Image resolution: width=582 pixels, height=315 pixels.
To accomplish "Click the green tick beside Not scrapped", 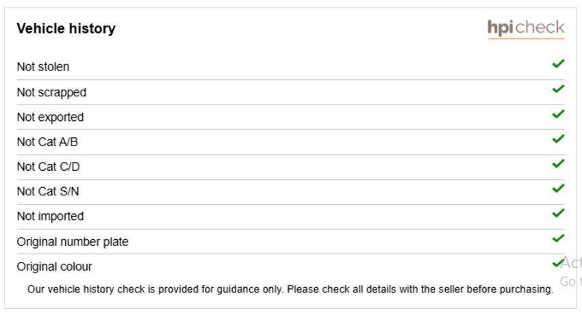I will tap(558, 89).
